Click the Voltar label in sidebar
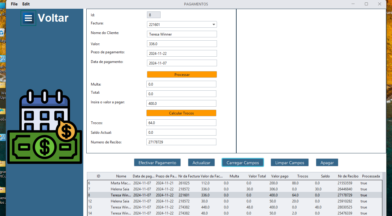Image resolution: width=392 pixels, height=216 pixels. pos(53,18)
